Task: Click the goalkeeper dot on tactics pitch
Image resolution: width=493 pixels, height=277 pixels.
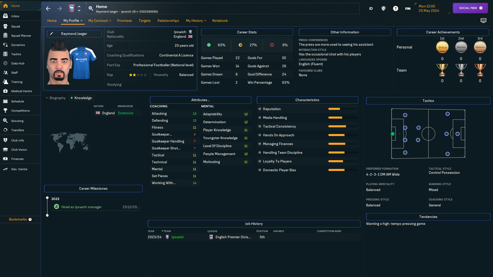Action: click(393, 134)
